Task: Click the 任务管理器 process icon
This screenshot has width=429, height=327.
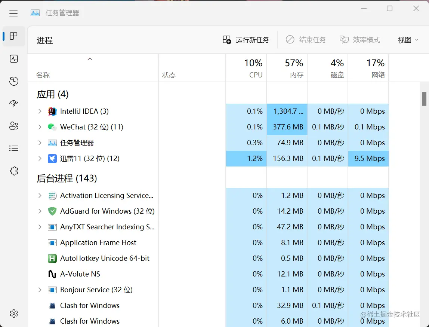Action: 52,143
